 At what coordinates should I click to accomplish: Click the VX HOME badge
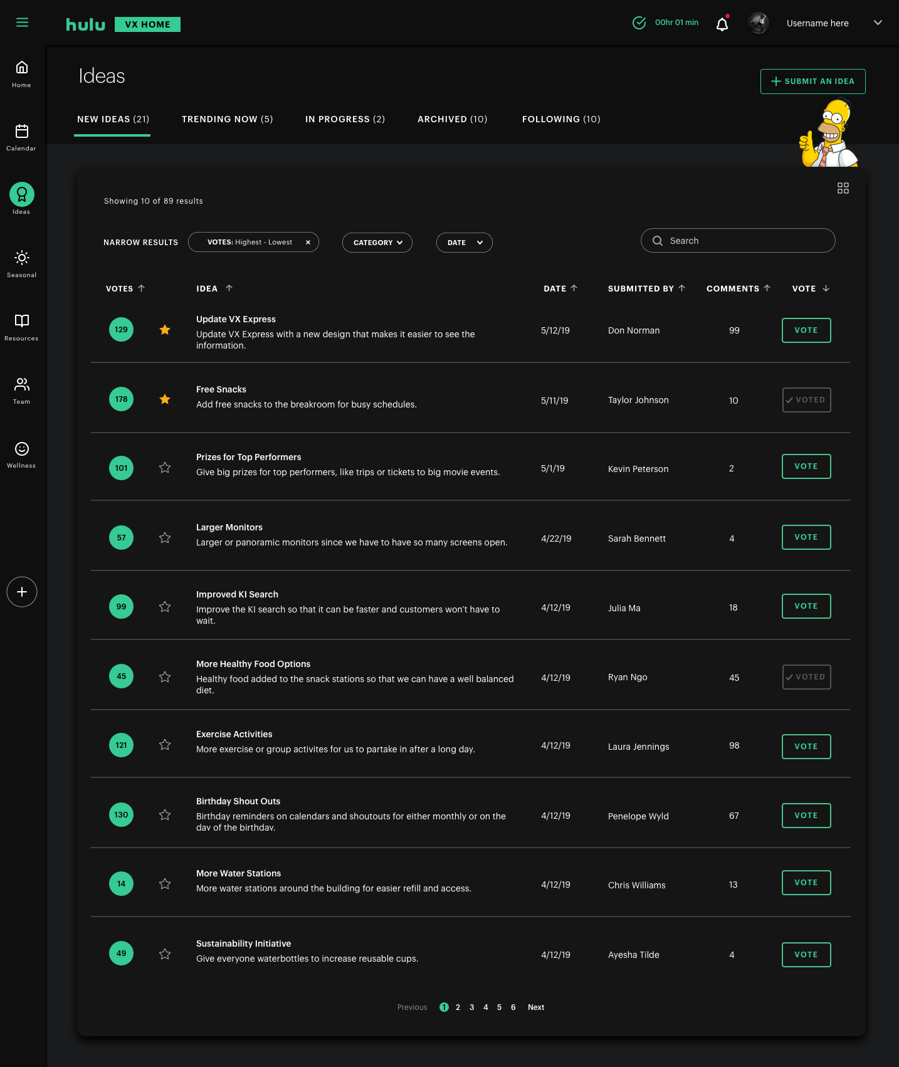147,24
